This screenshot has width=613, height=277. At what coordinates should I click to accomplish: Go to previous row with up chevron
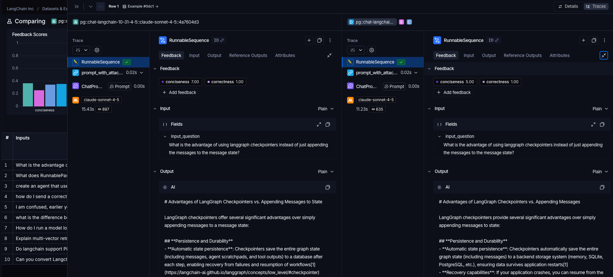101,7
